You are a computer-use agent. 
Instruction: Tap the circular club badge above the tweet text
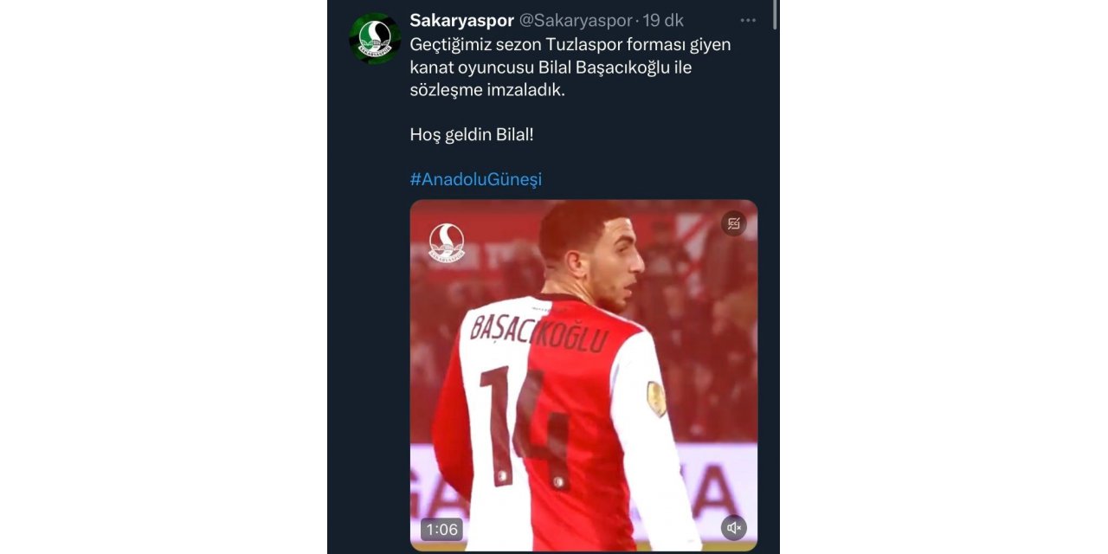click(x=379, y=33)
